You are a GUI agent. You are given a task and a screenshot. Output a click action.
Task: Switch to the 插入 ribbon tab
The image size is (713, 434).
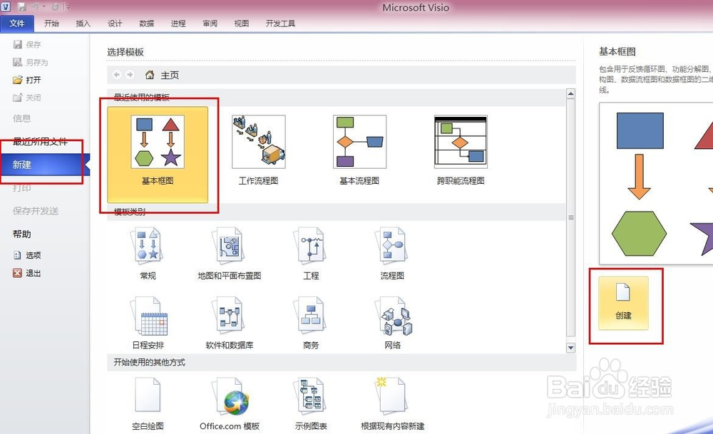pyautogui.click(x=83, y=24)
